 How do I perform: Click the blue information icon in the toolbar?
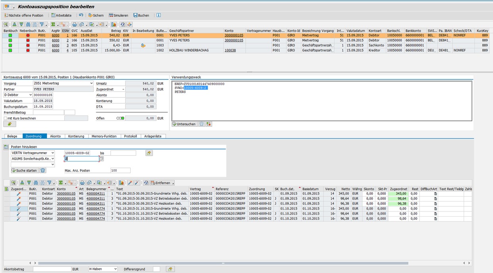[159, 15]
